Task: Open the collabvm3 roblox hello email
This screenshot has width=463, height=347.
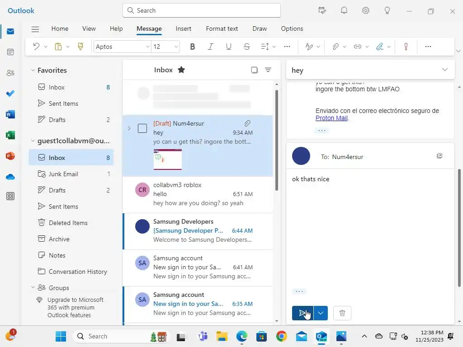Action: tap(198, 194)
